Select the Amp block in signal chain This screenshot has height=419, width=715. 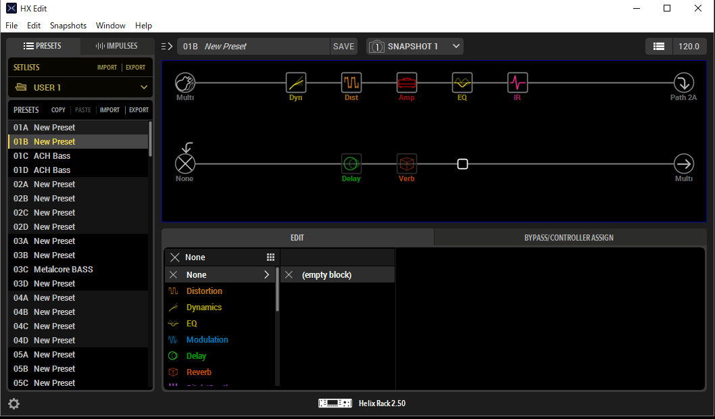407,83
